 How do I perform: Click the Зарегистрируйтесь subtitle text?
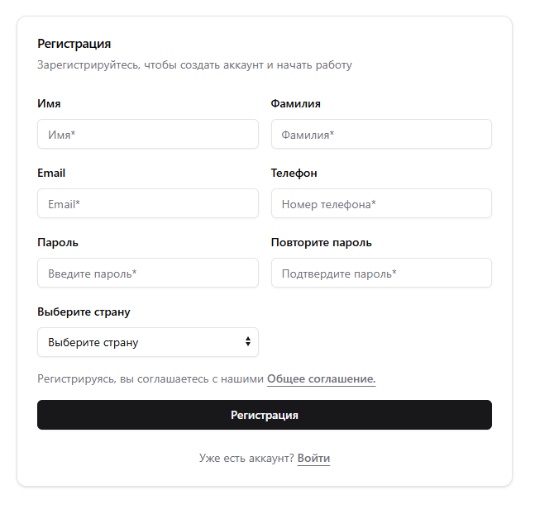(194, 64)
